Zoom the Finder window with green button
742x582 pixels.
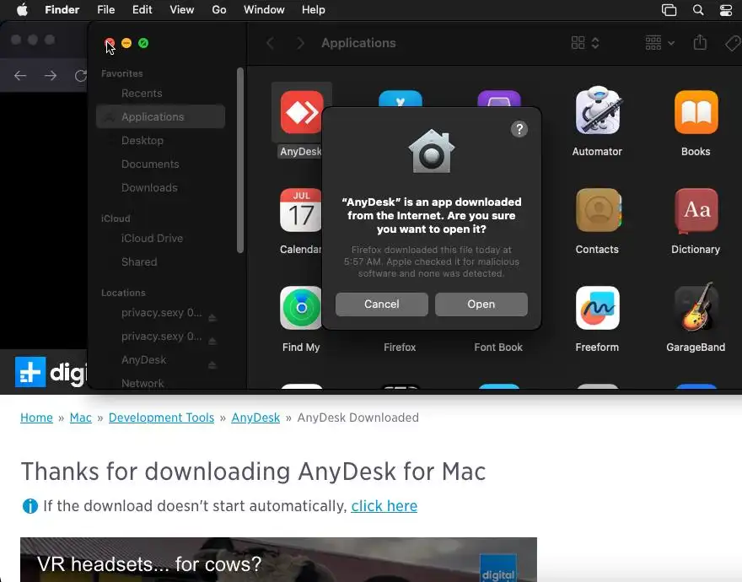tap(143, 43)
